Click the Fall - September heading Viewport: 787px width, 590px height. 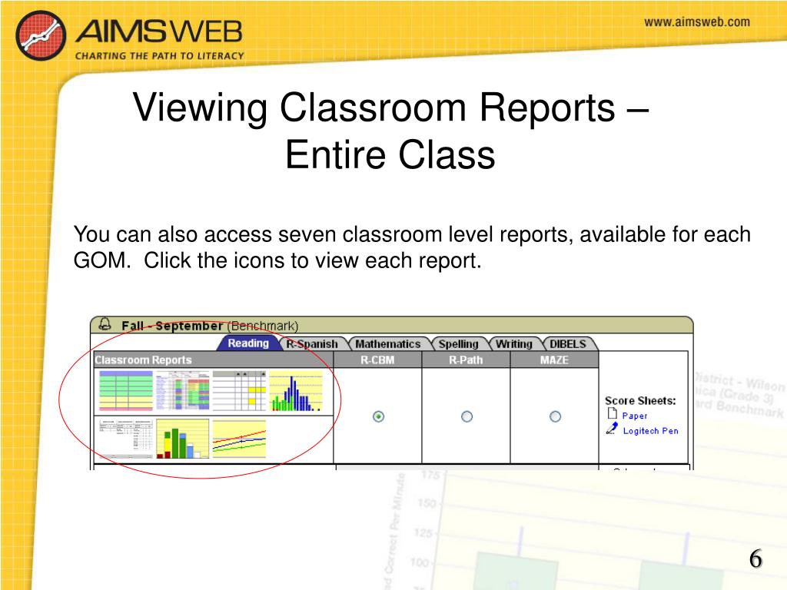172,326
